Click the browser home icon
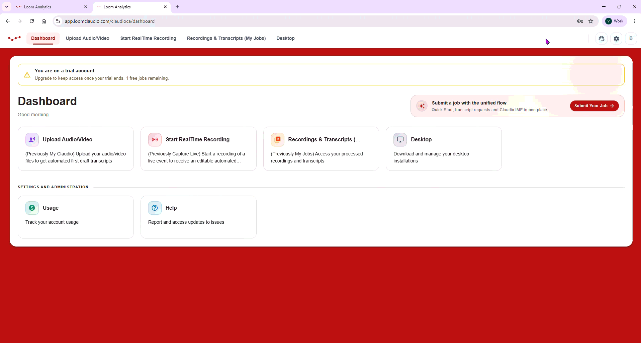The image size is (641, 343). coord(44,21)
